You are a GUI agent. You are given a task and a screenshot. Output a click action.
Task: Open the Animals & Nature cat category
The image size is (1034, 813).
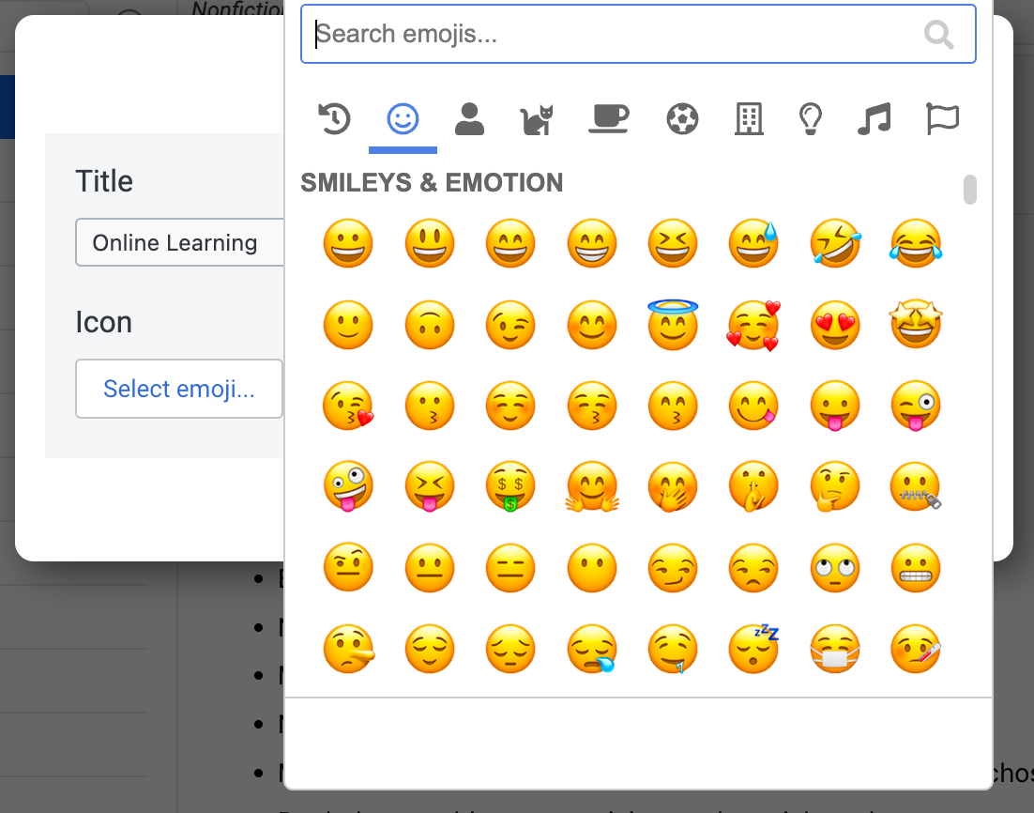coord(537,119)
